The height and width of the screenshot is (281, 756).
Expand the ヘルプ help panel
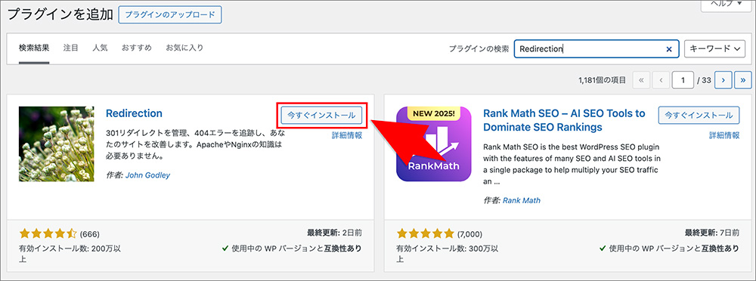click(x=727, y=5)
